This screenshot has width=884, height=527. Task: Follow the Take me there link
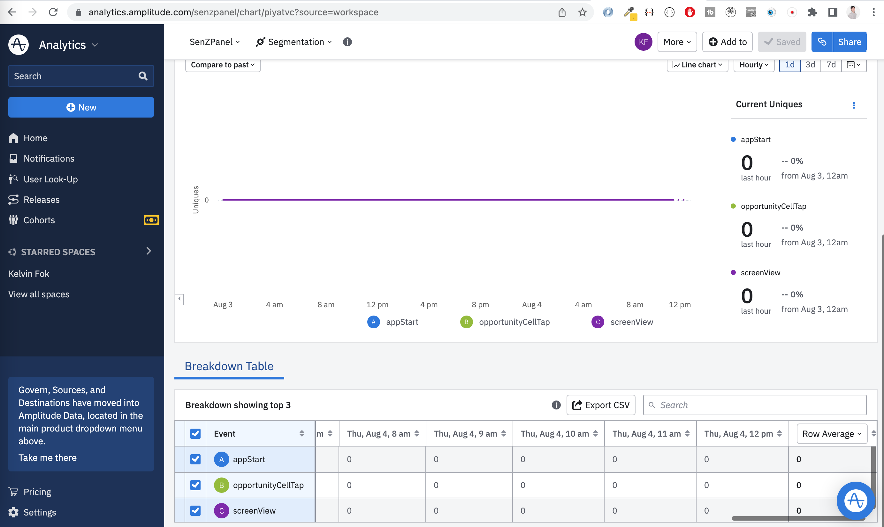48,457
